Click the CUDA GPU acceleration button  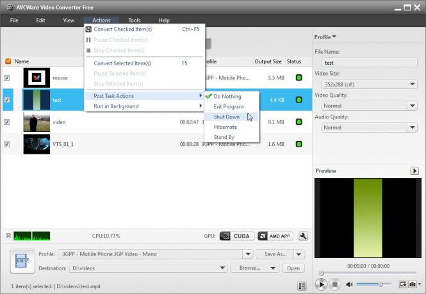(x=236, y=236)
